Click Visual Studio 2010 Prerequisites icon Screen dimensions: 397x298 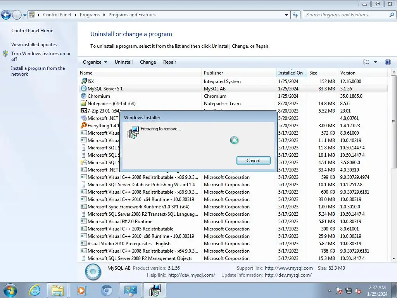coord(84,243)
